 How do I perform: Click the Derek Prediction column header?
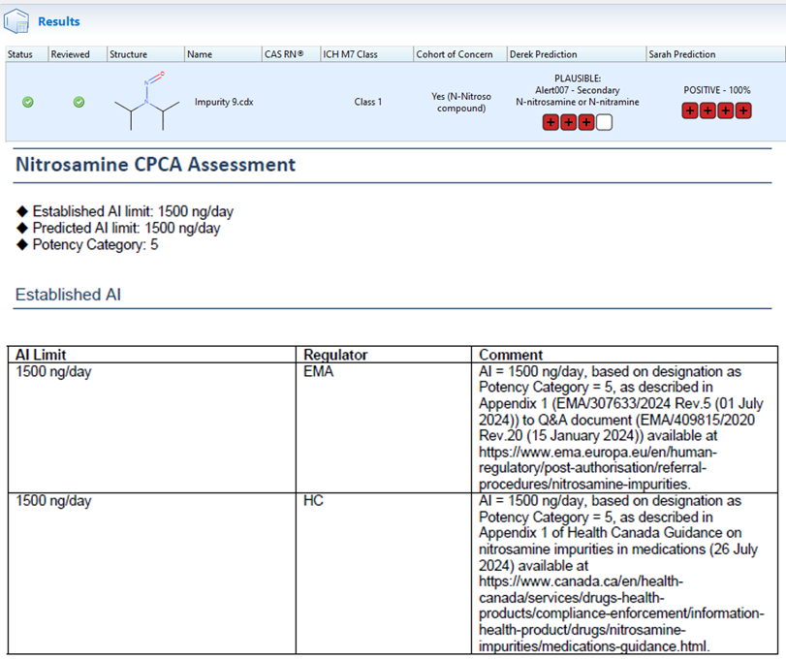tap(577, 54)
